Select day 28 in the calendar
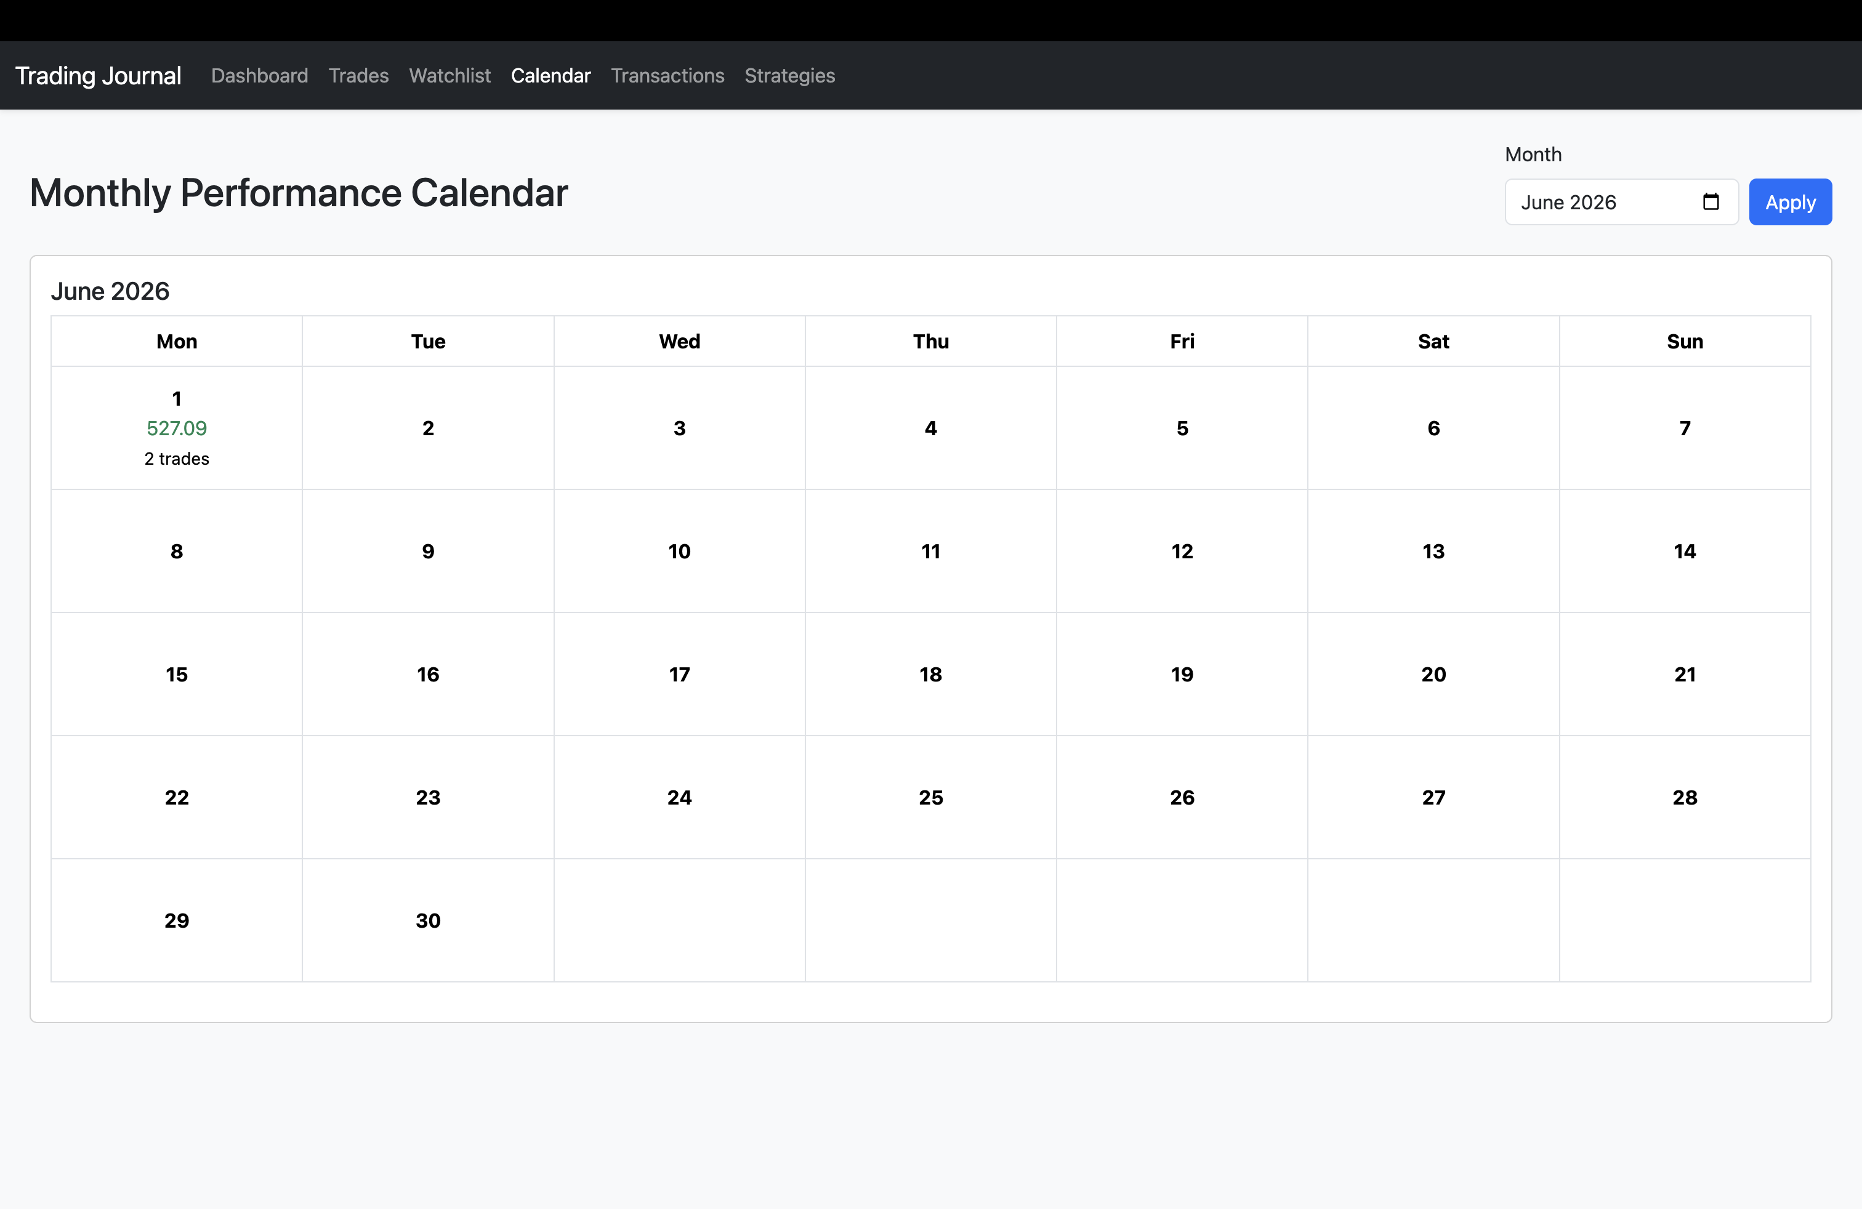Screen dimensions: 1862x1209 (1685, 798)
